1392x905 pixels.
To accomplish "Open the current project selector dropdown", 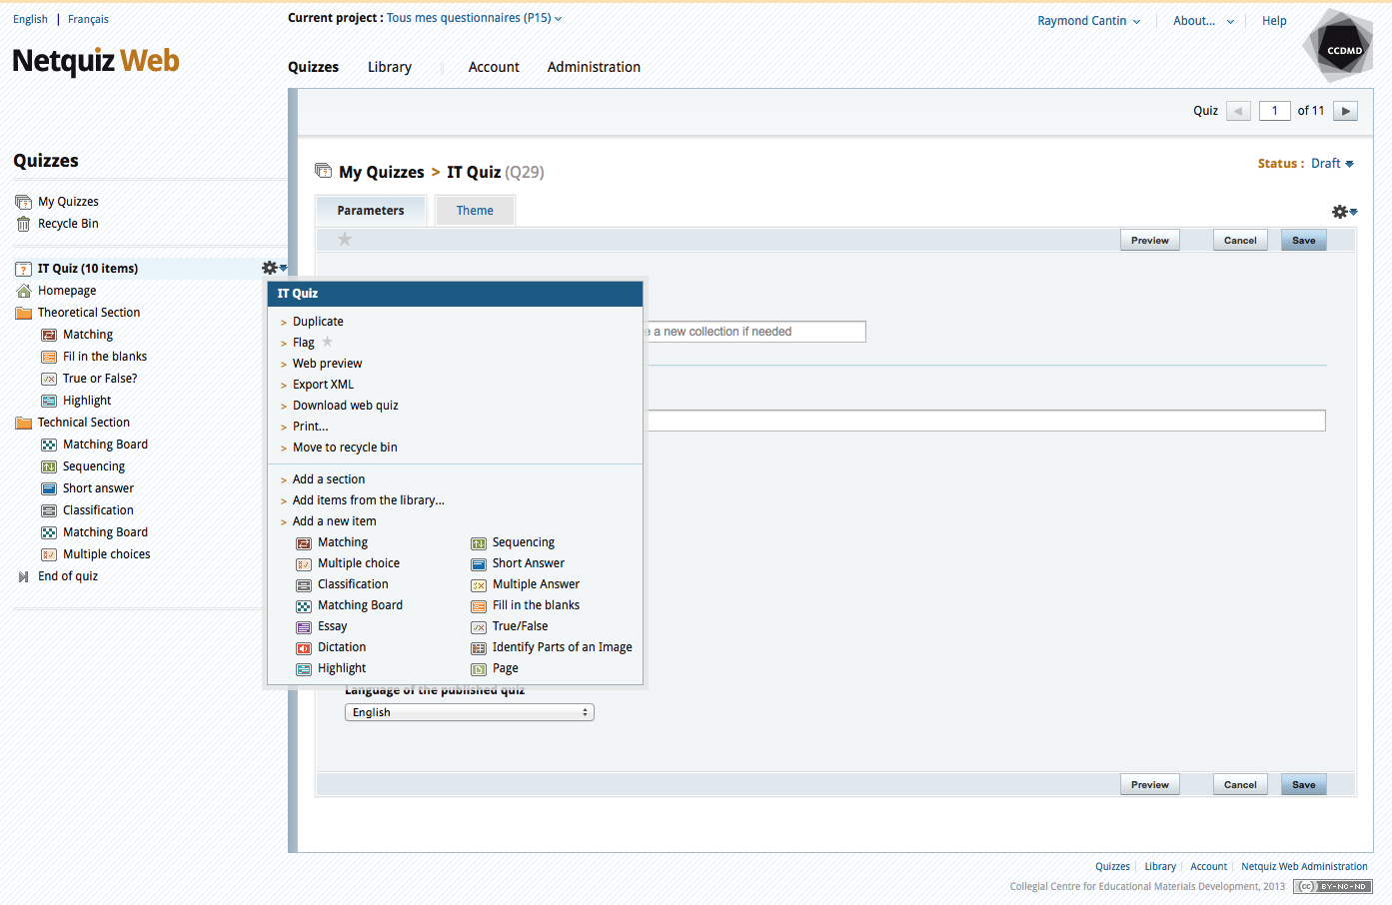I will click(x=474, y=18).
